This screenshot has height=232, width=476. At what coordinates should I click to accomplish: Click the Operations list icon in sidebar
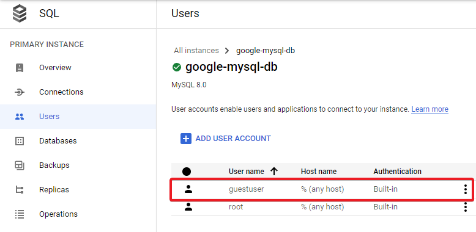[20, 214]
